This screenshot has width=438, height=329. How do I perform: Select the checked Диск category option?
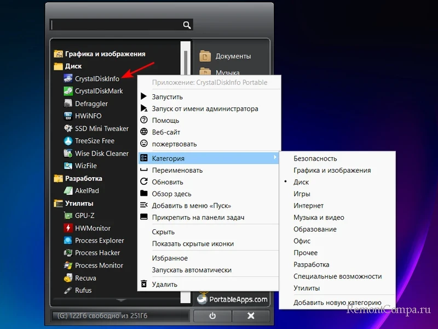coord(301,182)
